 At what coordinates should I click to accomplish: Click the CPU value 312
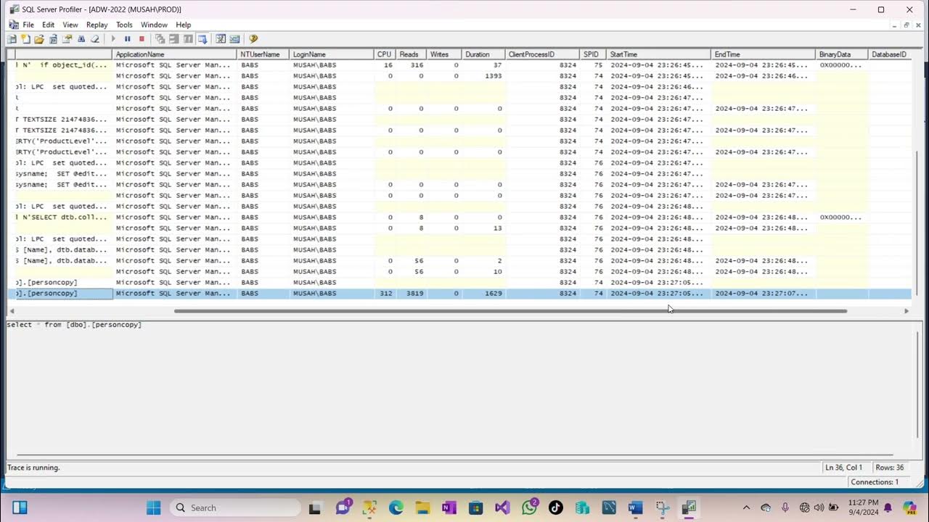pos(385,294)
